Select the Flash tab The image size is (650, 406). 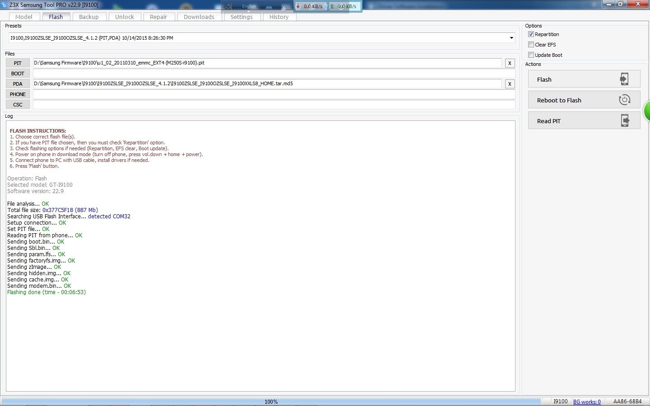coord(56,17)
